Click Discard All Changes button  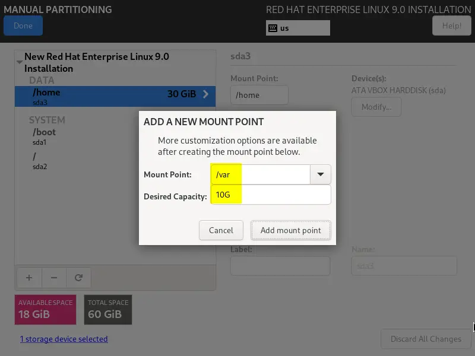[x=426, y=339]
